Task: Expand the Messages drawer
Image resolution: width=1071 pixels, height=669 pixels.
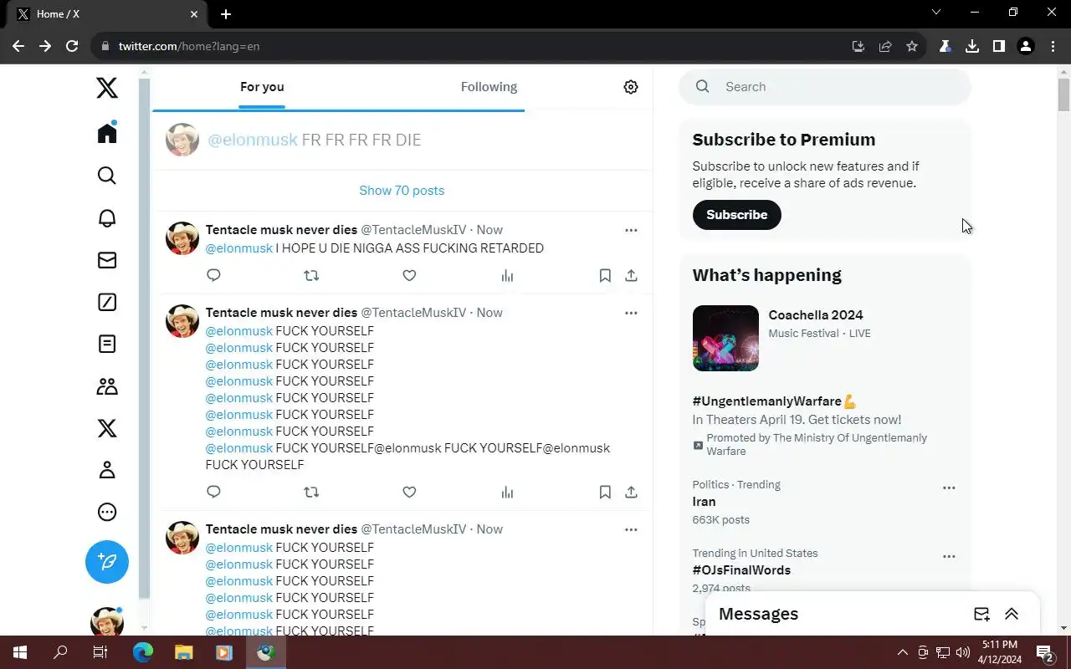Action: pos(1012,614)
